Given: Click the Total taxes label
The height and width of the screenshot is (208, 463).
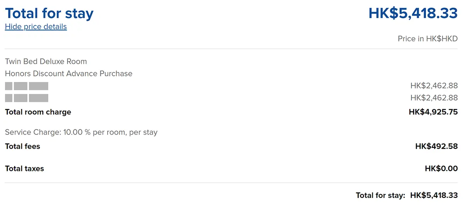Looking at the screenshot, I should pyautogui.click(x=25, y=168).
